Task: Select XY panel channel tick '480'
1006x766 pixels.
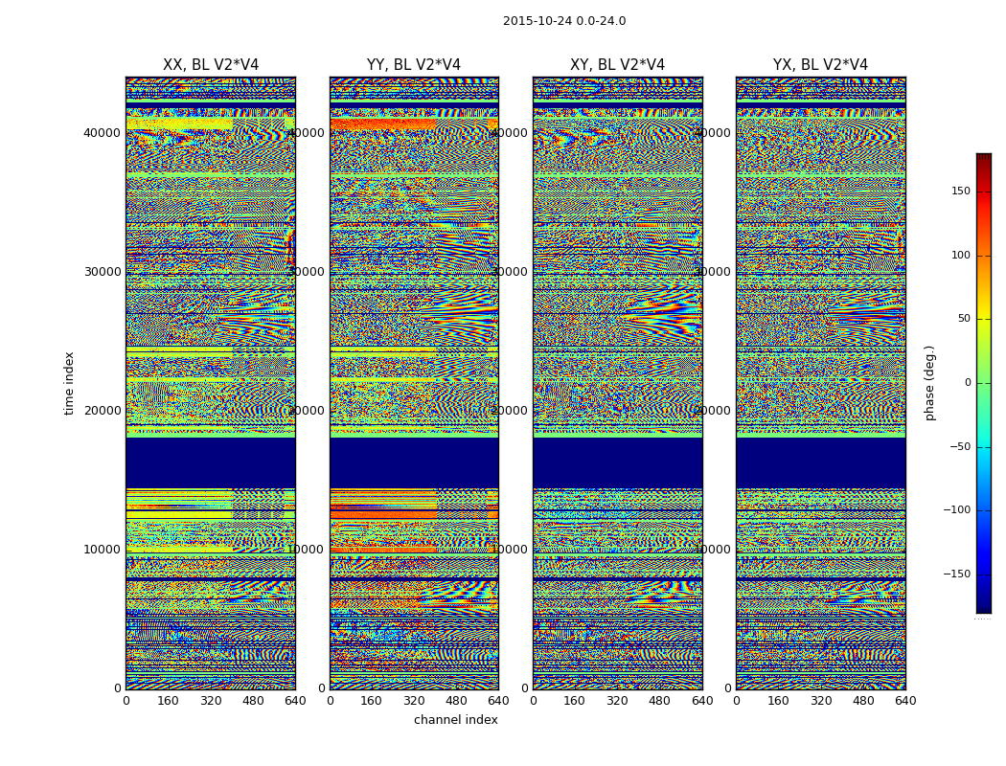Action: (x=659, y=701)
